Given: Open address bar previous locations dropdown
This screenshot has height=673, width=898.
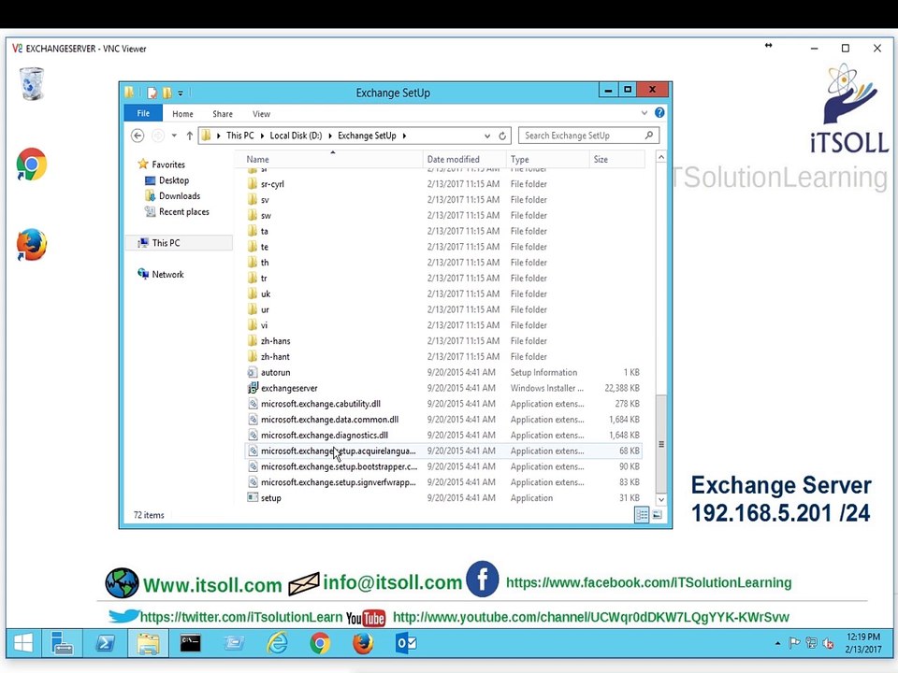Looking at the screenshot, I should pyautogui.click(x=487, y=136).
